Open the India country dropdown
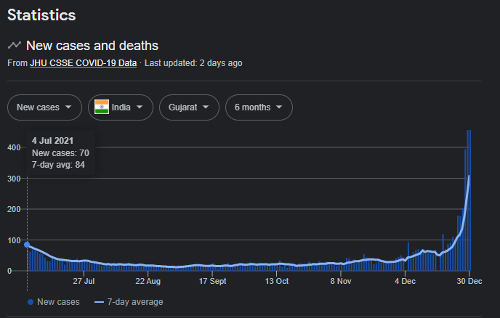500x318 pixels. click(121, 107)
